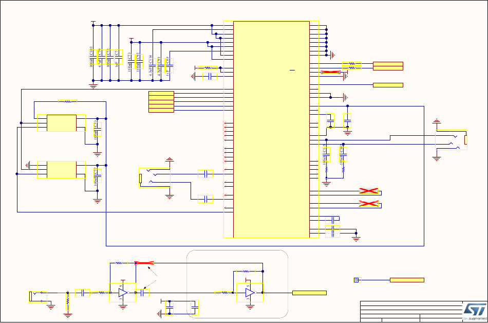Select the upper small IC on the left
This screenshot has width=488, height=323.
[x=61, y=123]
